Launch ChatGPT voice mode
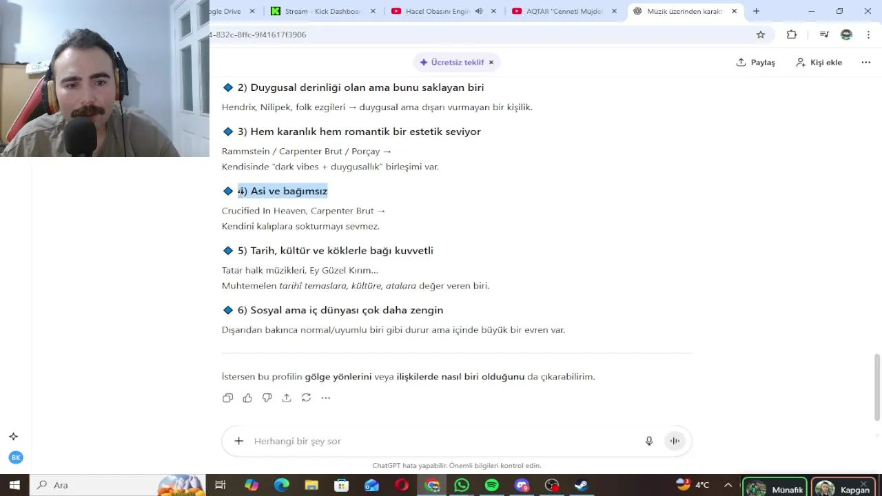Screen dimensions: 882x496 [x=675, y=441]
